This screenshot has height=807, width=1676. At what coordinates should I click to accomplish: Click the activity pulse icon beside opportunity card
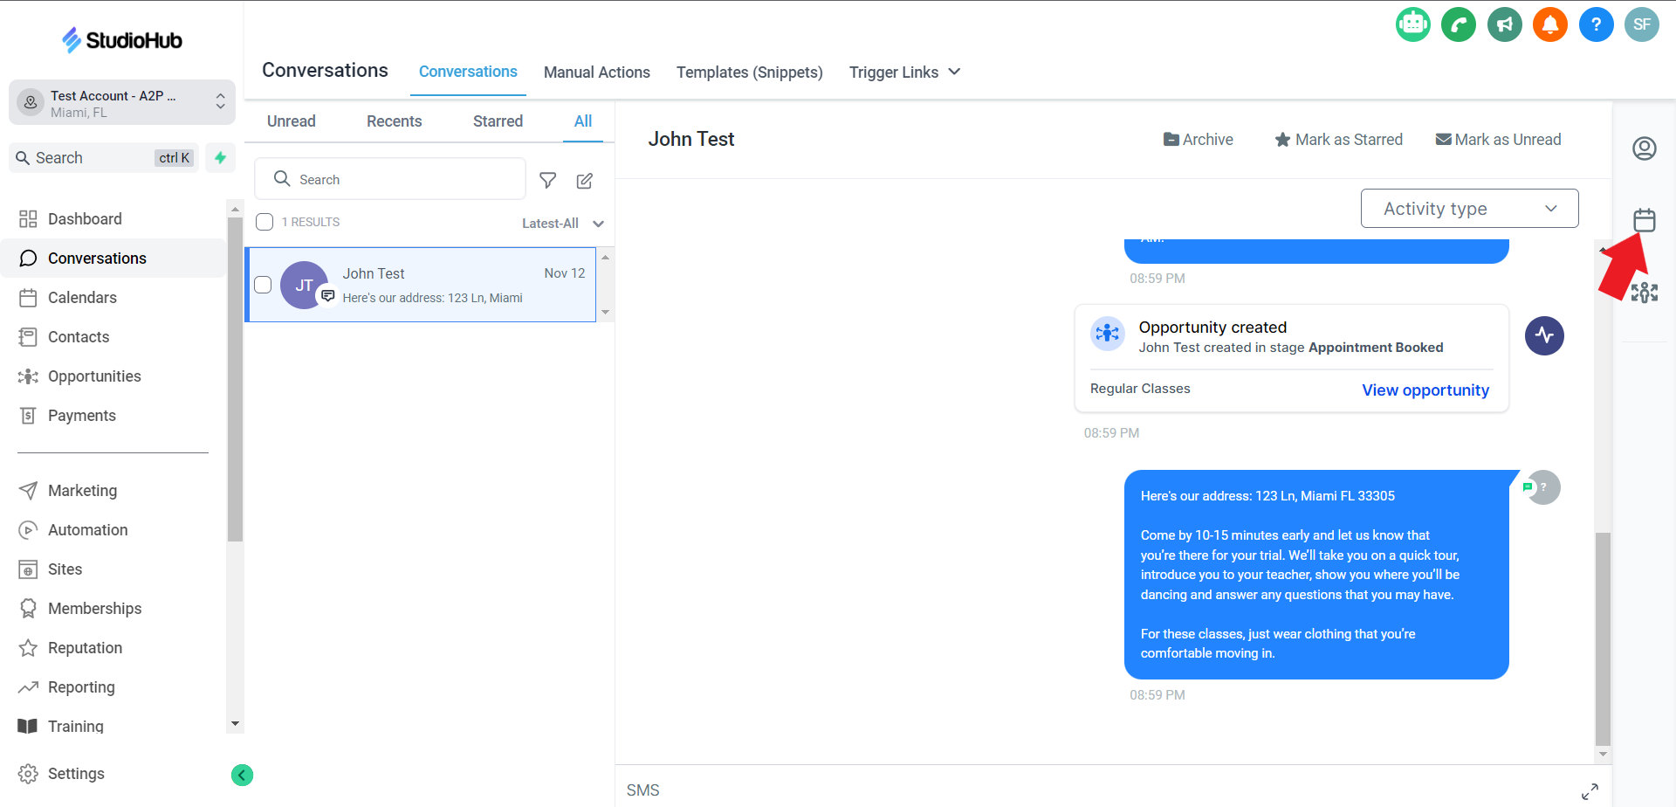tap(1544, 335)
